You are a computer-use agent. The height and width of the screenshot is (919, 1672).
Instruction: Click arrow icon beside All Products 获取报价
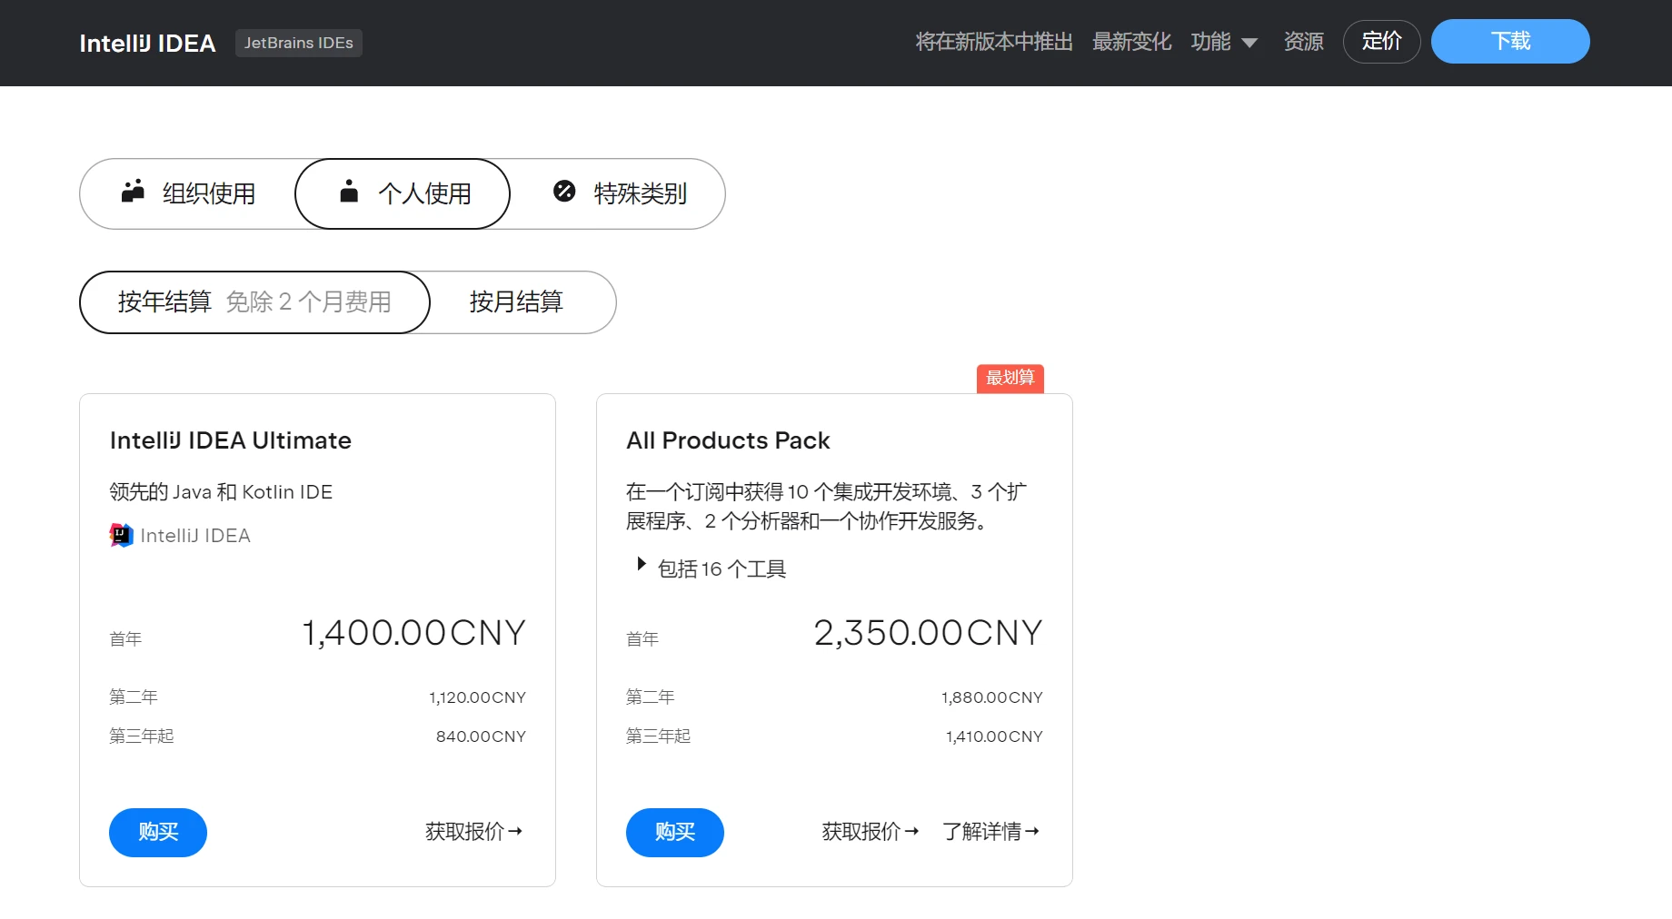tap(911, 831)
